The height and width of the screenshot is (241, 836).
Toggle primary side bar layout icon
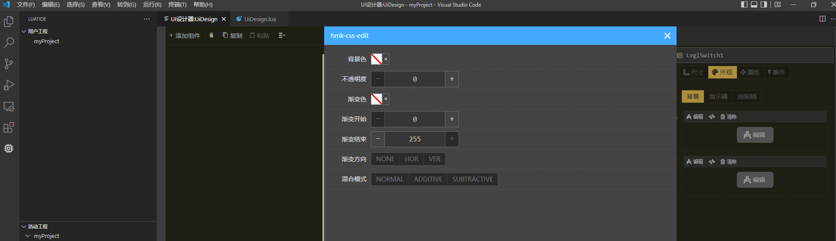click(744, 4)
